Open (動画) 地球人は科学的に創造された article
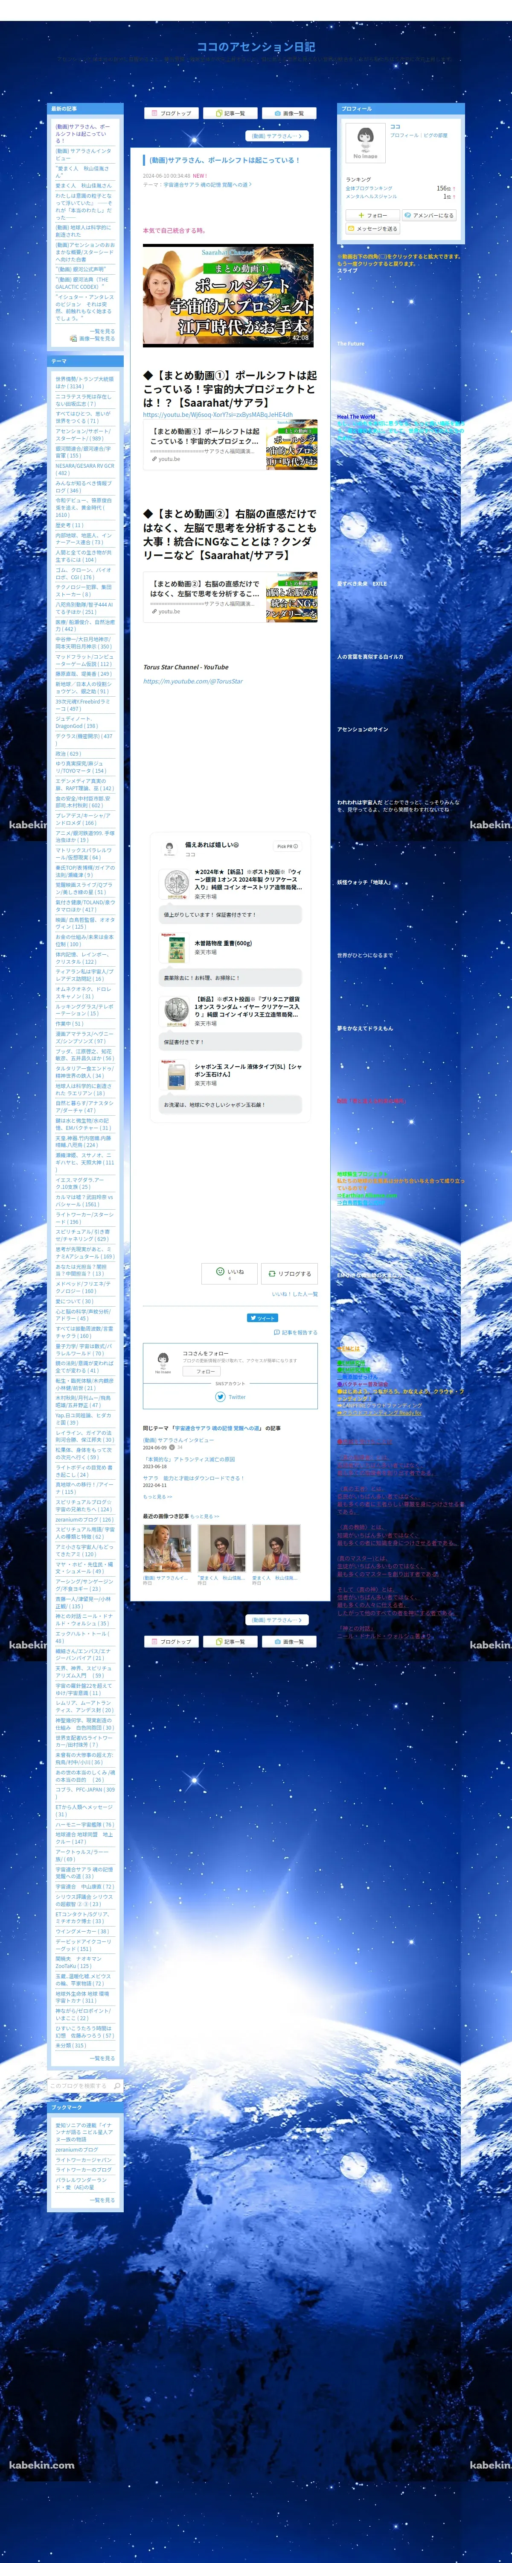The image size is (512, 2563). click(x=84, y=231)
